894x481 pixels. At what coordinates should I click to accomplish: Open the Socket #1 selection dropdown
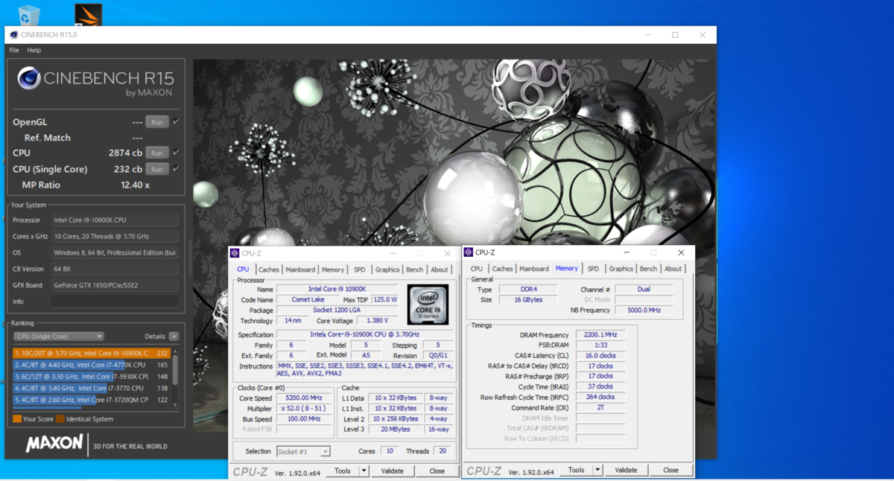pyautogui.click(x=303, y=451)
